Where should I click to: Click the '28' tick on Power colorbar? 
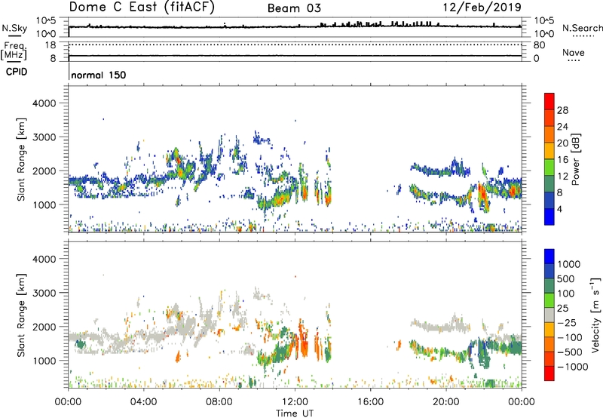pyautogui.click(x=562, y=110)
